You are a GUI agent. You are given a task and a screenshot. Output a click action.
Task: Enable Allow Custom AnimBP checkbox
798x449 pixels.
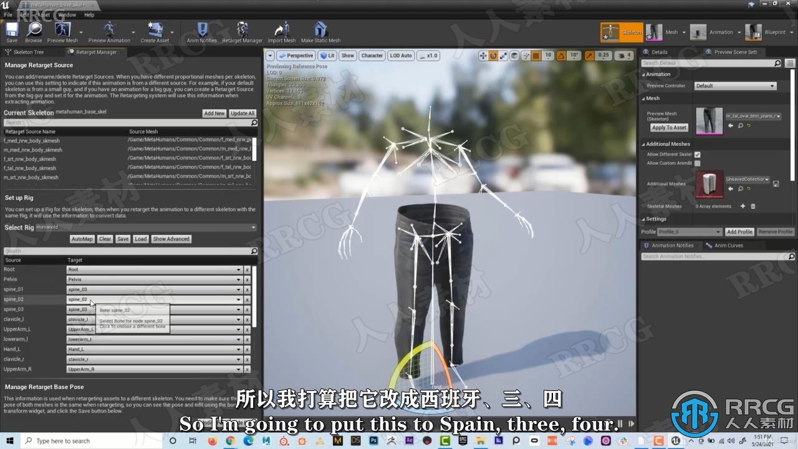coord(697,163)
